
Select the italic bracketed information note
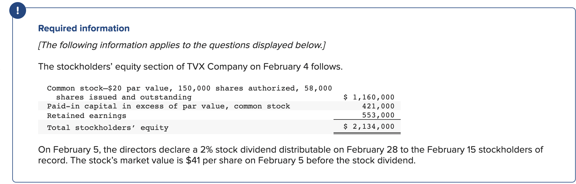(182, 45)
